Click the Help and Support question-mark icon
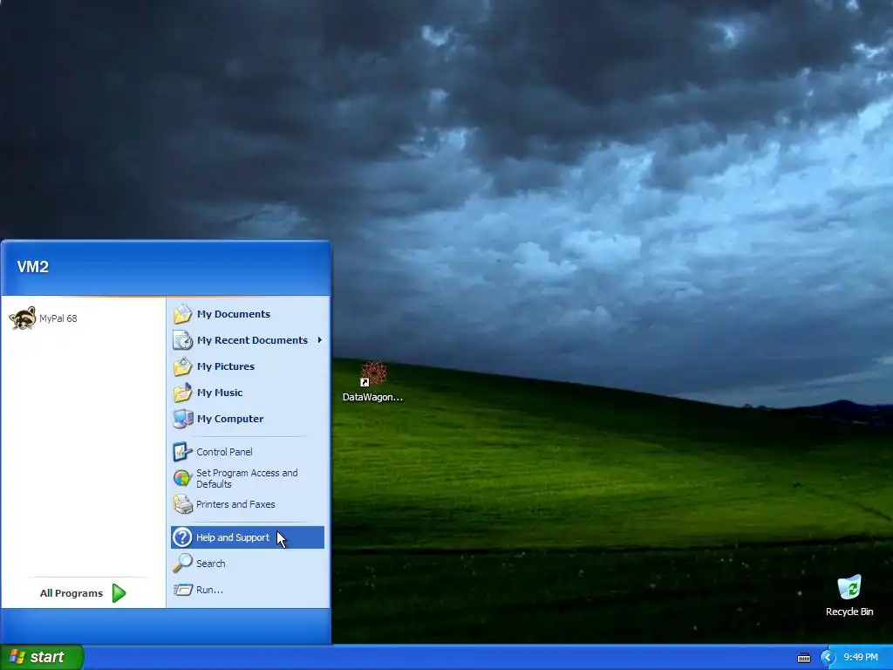The height and width of the screenshot is (670, 893). (x=182, y=537)
